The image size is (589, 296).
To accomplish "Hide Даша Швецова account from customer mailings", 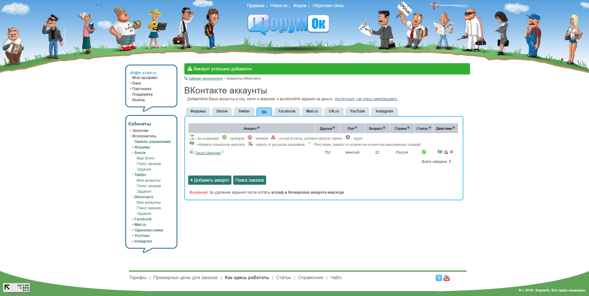I will click(446, 152).
